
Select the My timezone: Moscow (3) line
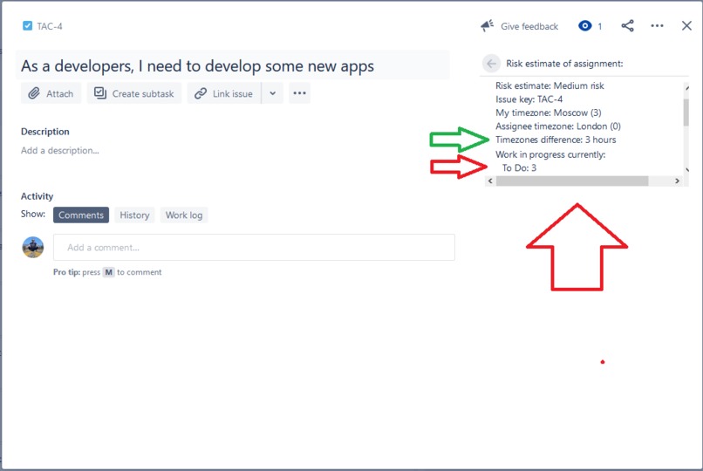coord(549,113)
